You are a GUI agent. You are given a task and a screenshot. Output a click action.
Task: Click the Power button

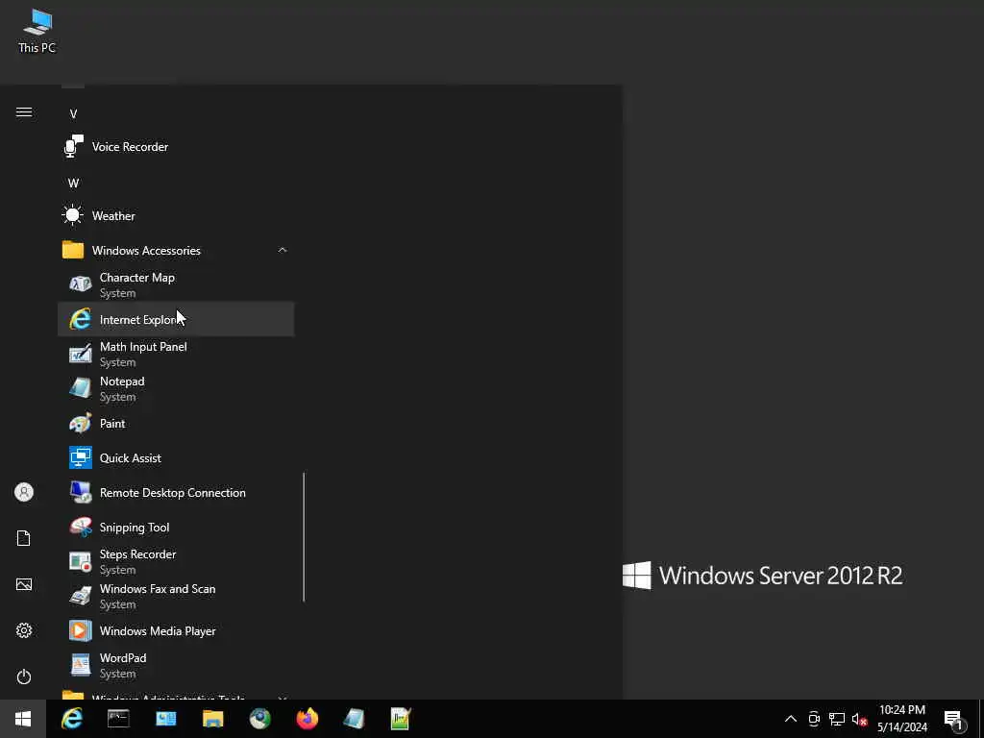(24, 676)
